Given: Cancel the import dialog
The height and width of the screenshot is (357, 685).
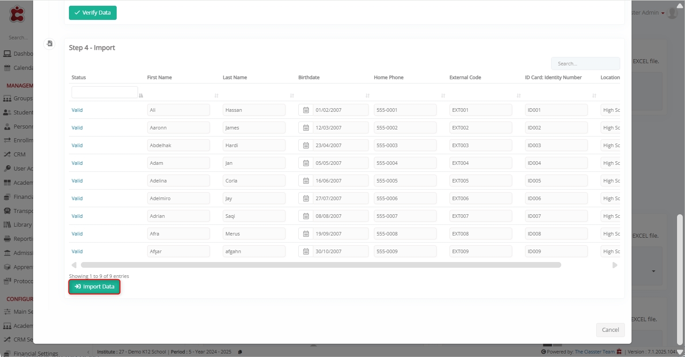Looking at the screenshot, I should click(x=610, y=330).
